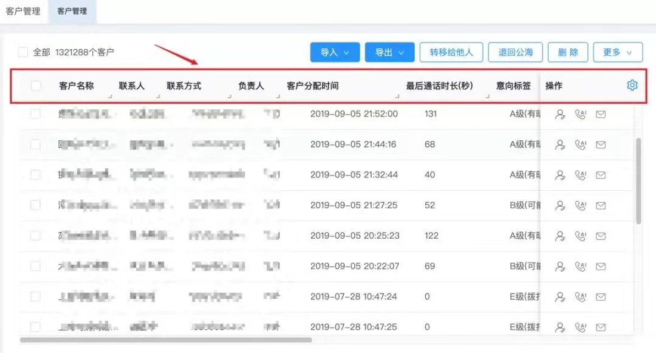Click AI call icon in the 20:25:23 row
The height and width of the screenshot is (353, 656).
coord(580,236)
